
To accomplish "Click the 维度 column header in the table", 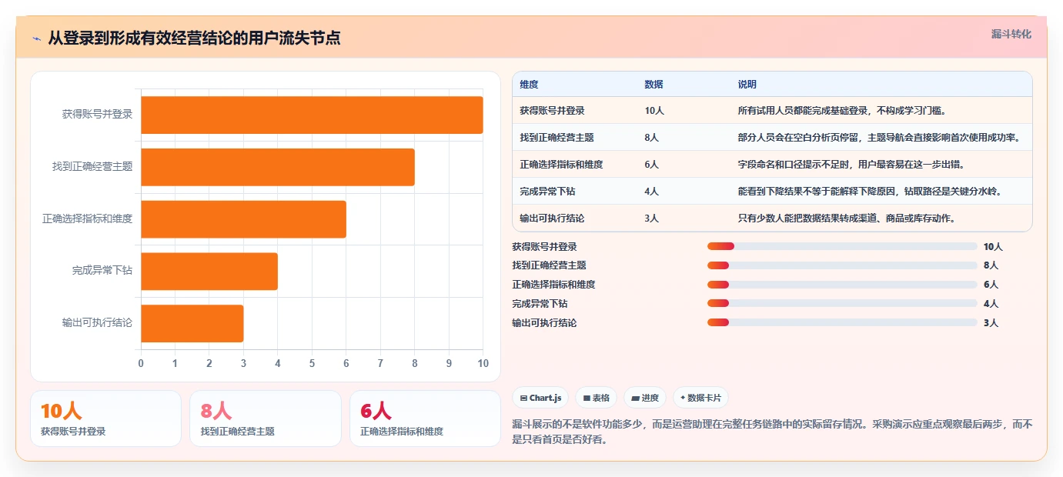I will [529, 85].
